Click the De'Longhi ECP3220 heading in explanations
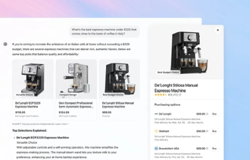Screen dimensions: 250x160 tap(43, 137)
